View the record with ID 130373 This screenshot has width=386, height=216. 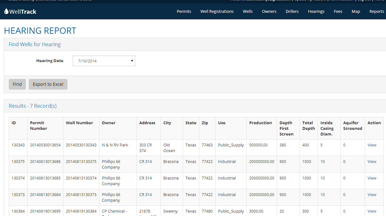tap(372, 194)
